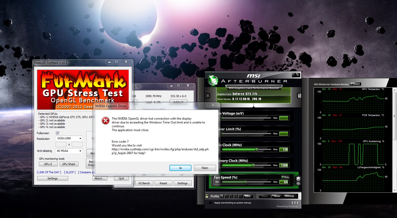Open FurMark Settings button
The image size is (397, 218).
pyautogui.click(x=53, y=178)
